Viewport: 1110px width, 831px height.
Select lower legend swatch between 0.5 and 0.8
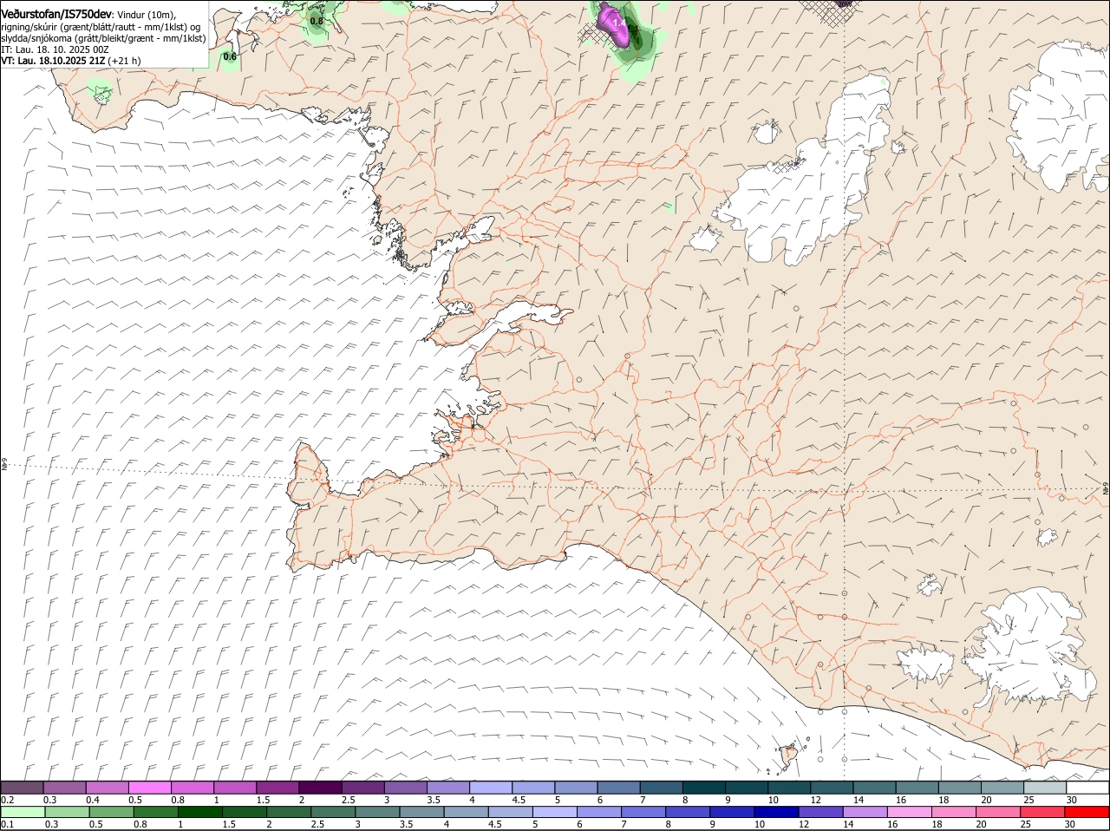[x=111, y=812]
